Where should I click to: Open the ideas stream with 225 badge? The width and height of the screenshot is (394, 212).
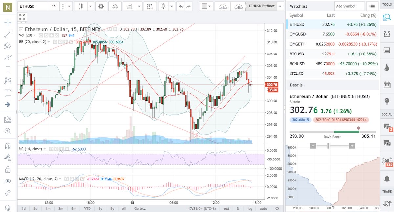point(387,161)
